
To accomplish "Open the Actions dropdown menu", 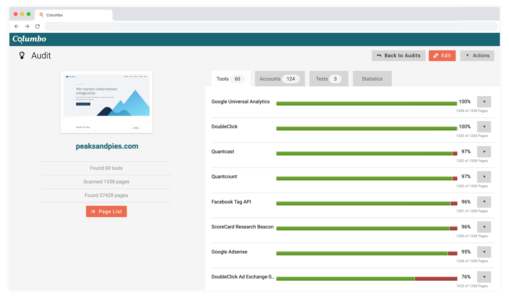I will point(477,56).
